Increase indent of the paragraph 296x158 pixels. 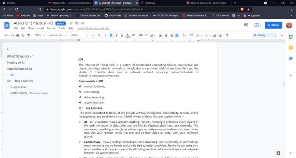click(220, 35)
